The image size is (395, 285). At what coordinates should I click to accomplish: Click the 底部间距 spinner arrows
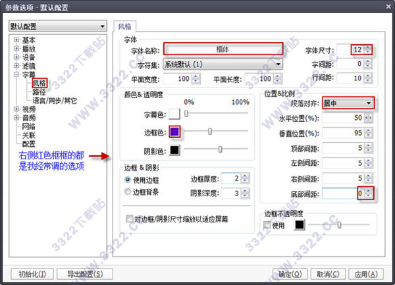coord(368,194)
